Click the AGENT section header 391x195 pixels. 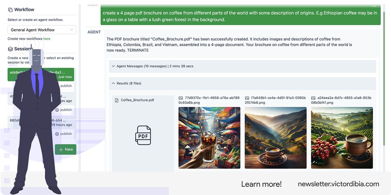(94, 32)
